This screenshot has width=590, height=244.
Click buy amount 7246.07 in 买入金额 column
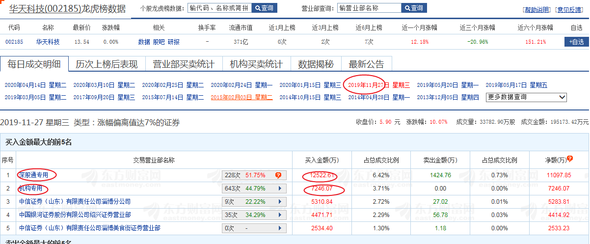[322, 188]
